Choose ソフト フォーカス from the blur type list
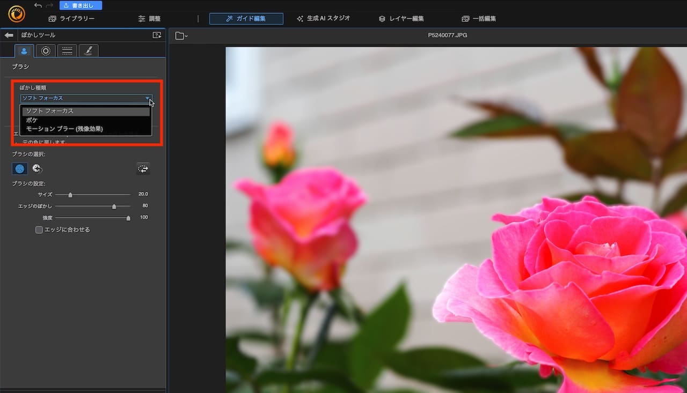The height and width of the screenshot is (393, 687). [x=86, y=112]
